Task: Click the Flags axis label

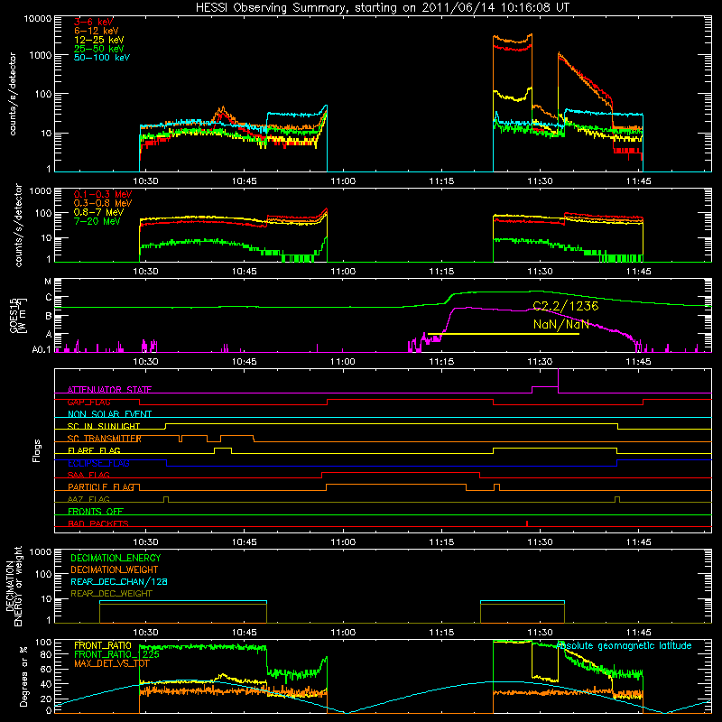Action: pyautogui.click(x=37, y=450)
